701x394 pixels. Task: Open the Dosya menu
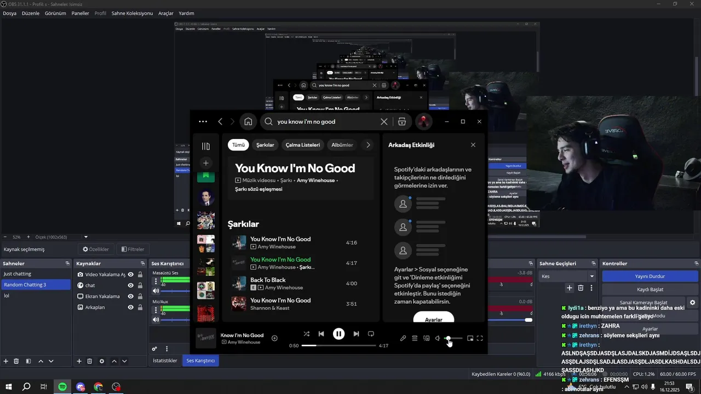(9, 13)
